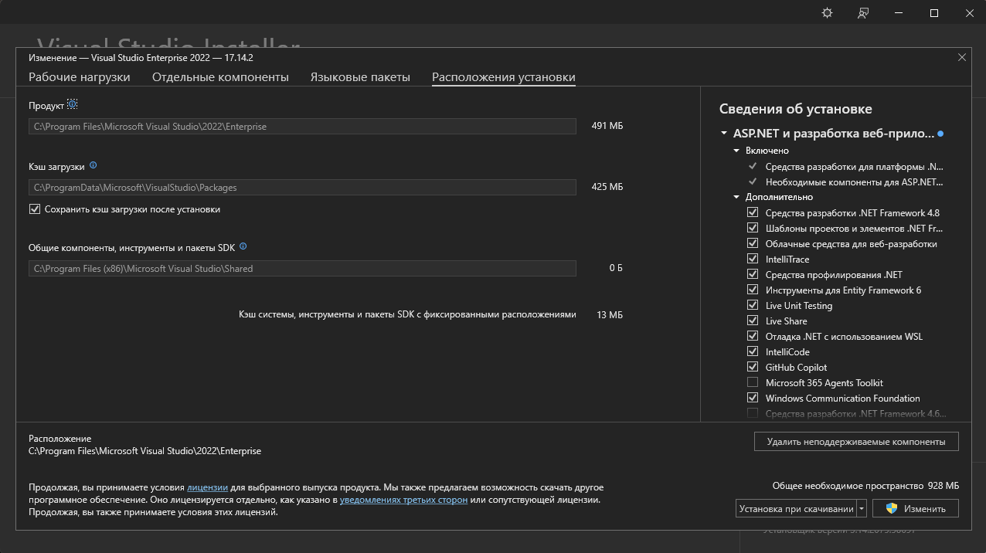Click the Кэш загрузки path field

302,188
